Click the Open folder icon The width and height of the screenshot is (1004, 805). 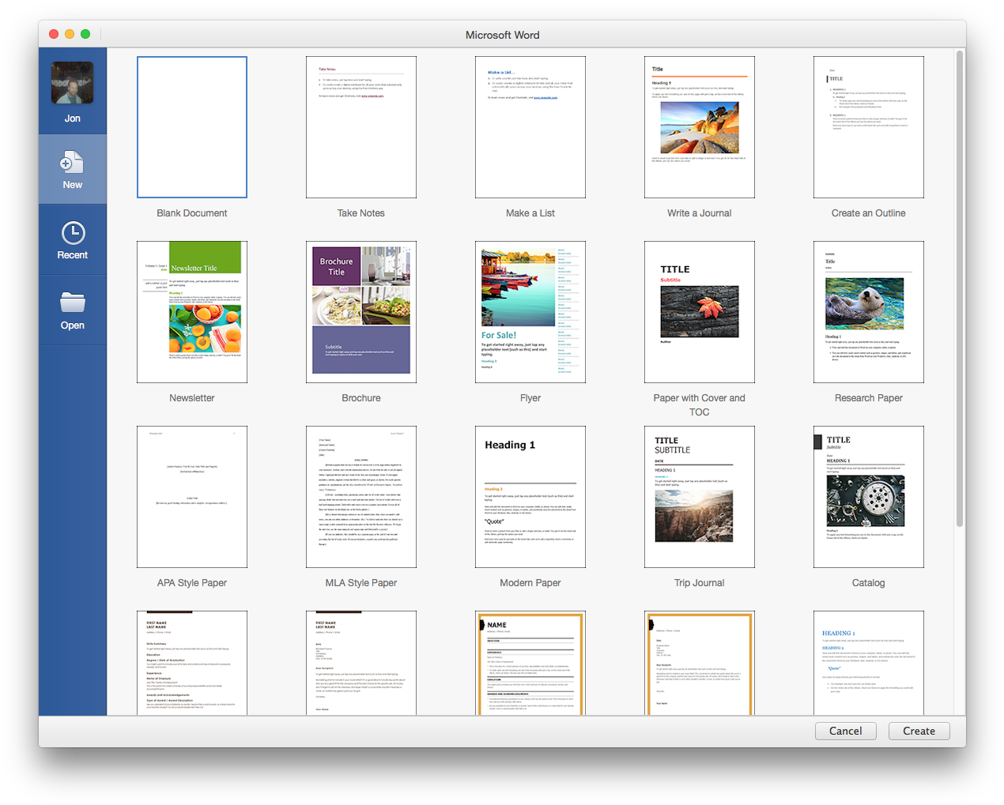73,303
